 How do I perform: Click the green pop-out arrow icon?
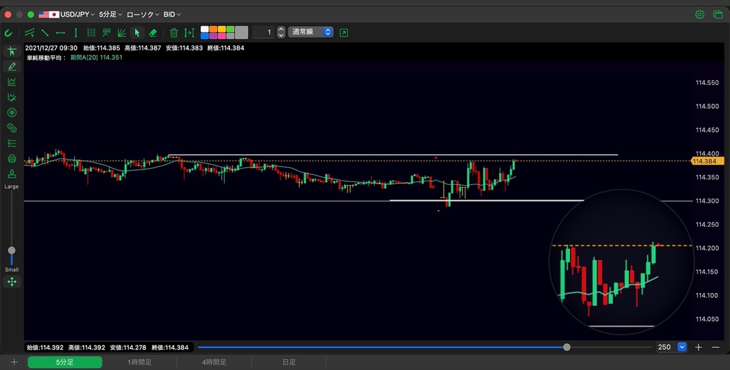(x=344, y=32)
